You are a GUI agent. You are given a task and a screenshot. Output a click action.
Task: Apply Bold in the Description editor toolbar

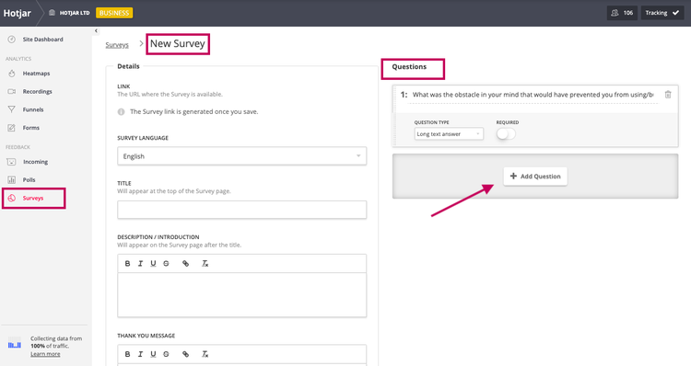127,264
